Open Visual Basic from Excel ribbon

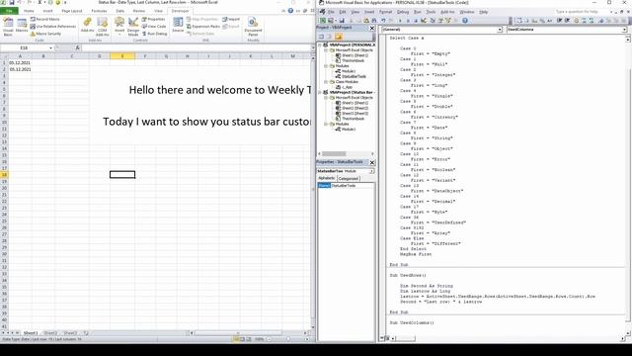point(8,27)
